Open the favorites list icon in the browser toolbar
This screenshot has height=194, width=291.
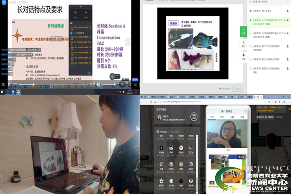275,102
